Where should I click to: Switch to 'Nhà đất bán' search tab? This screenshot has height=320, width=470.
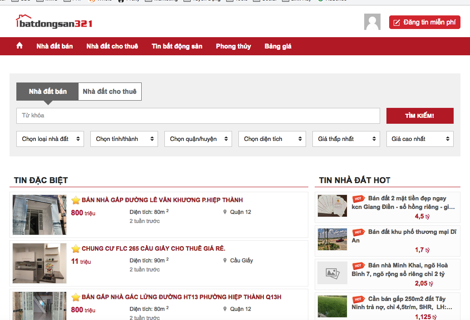tap(48, 92)
